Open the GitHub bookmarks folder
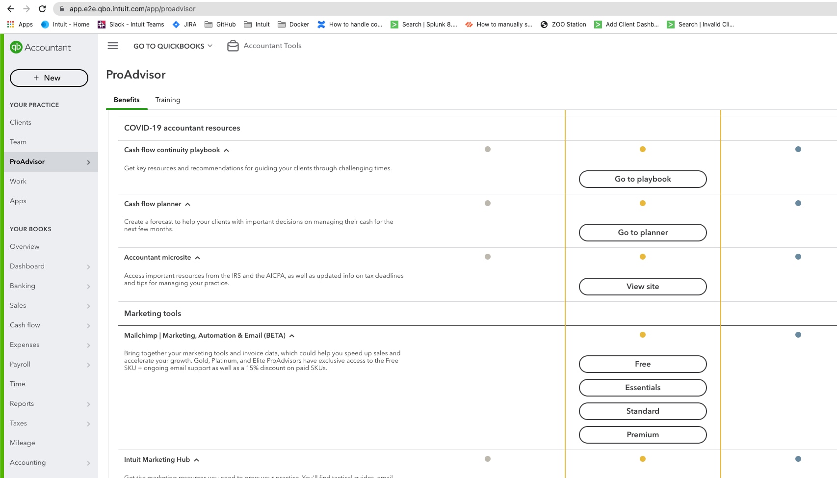Viewport: 837px width, 478px height. (220, 24)
